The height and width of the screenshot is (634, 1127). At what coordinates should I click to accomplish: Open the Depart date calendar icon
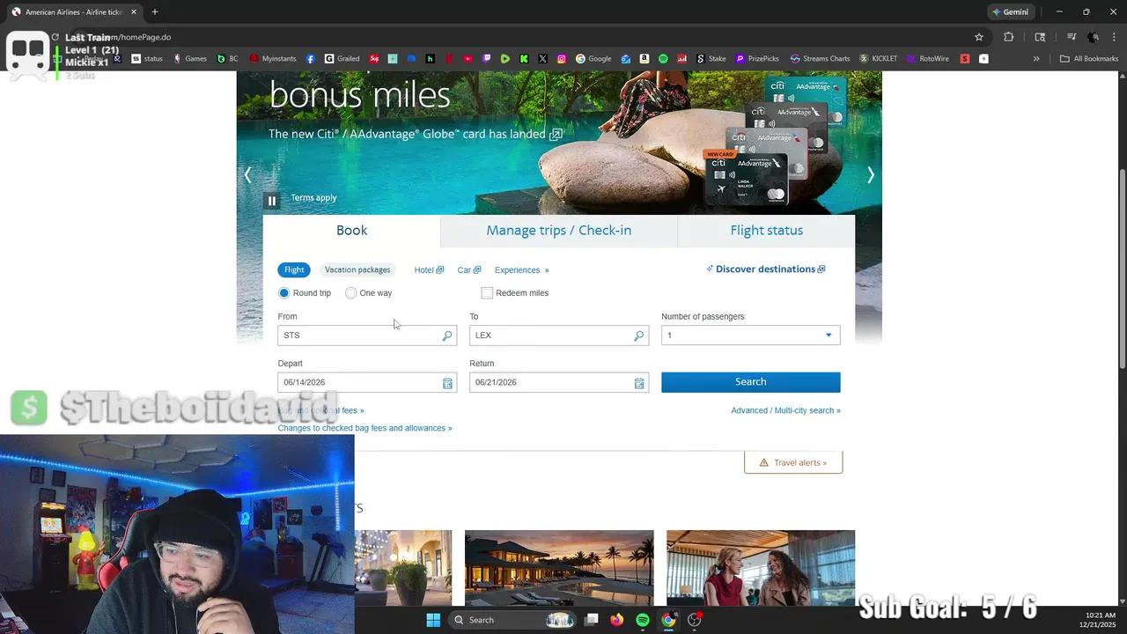click(x=447, y=383)
